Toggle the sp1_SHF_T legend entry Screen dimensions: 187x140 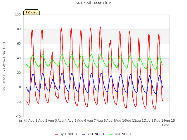click(120, 134)
